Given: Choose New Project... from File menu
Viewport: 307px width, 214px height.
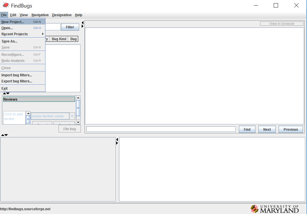Looking at the screenshot, I should click(x=23, y=22).
